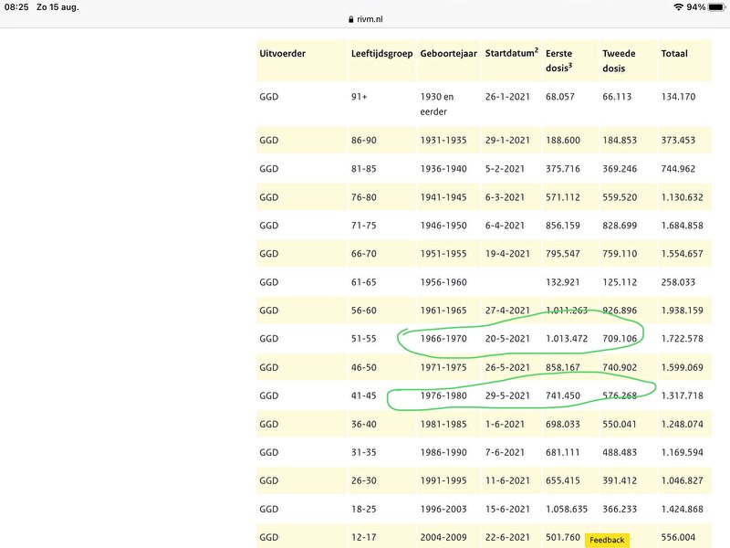The width and height of the screenshot is (730, 548).
Task: Tap the Wi-Fi status icon
Action: tap(678, 7)
